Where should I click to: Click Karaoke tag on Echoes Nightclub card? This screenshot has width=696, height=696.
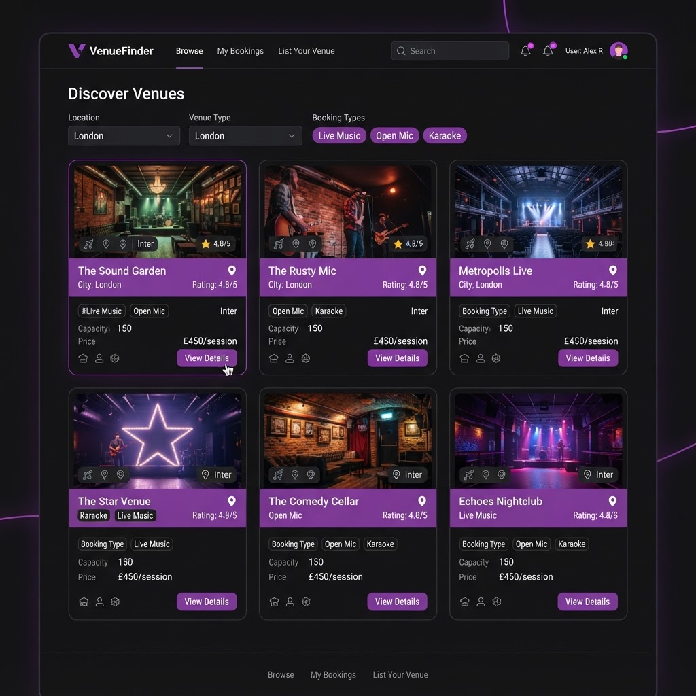coord(572,544)
